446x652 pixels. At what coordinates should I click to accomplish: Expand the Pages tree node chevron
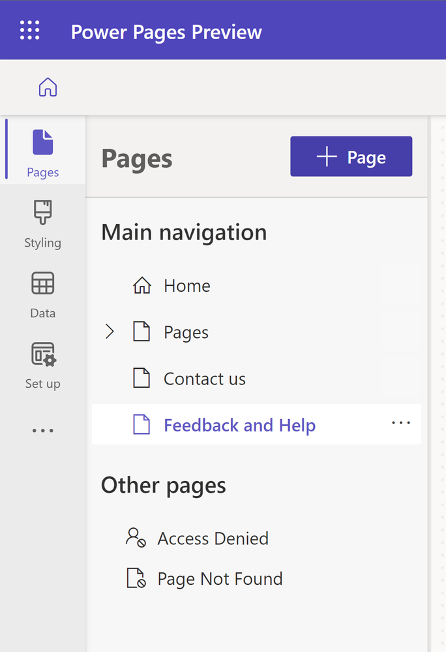(110, 332)
